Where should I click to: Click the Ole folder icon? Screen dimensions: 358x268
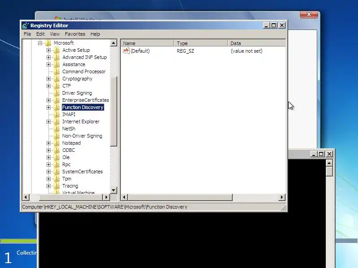(x=57, y=157)
